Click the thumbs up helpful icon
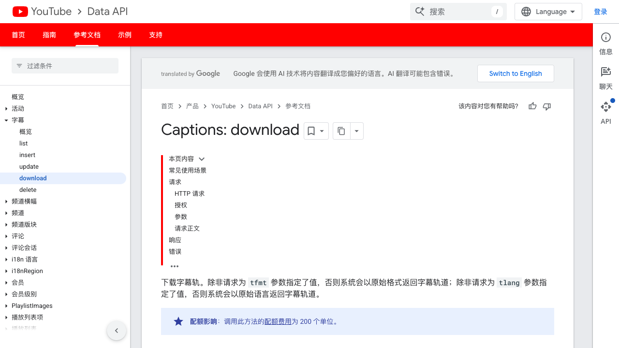Screen dimensions: 619x348 click(532, 106)
